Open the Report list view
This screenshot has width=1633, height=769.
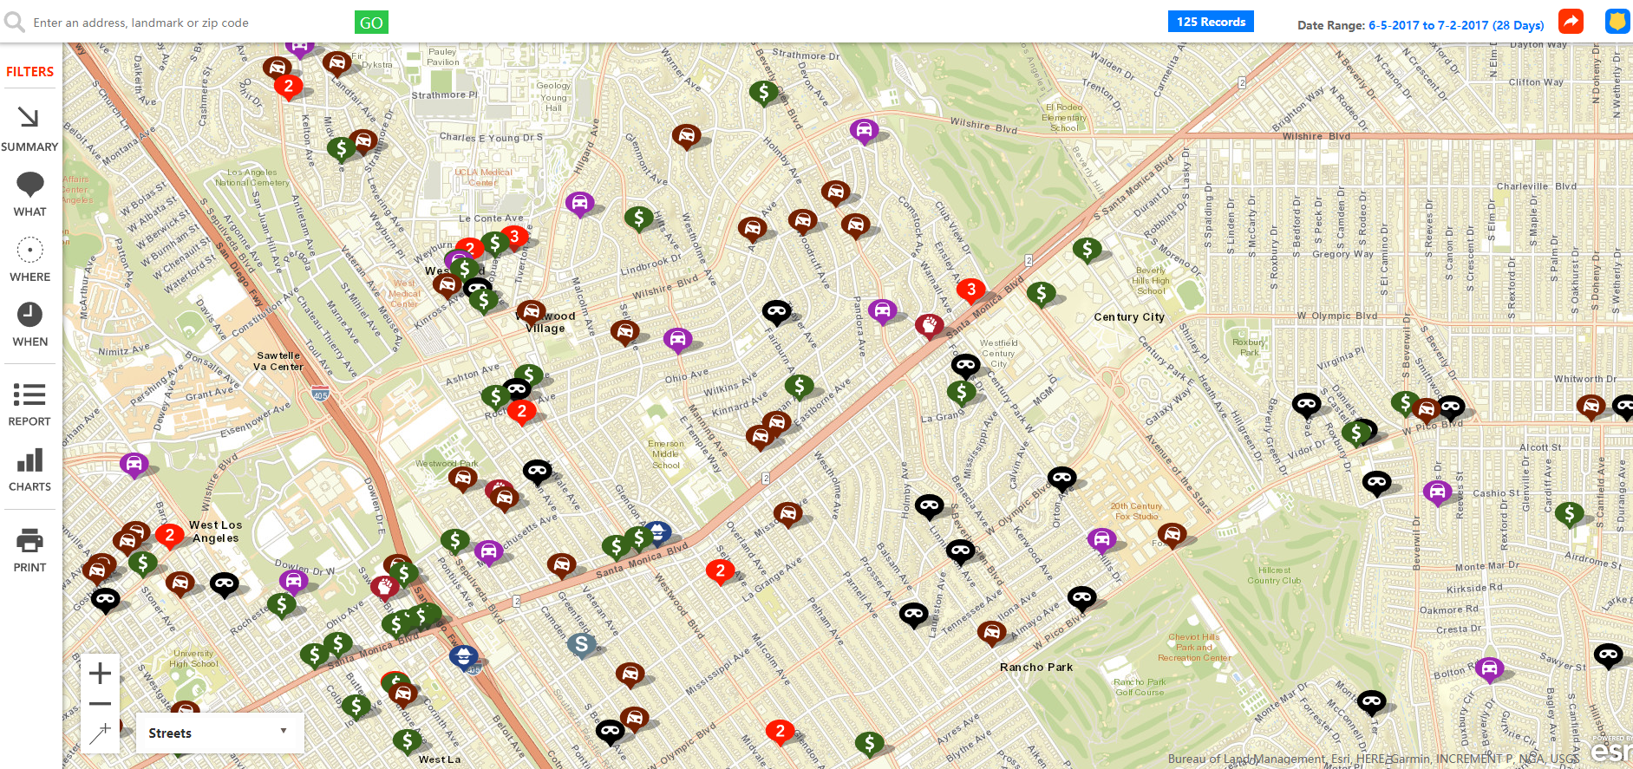tap(29, 404)
